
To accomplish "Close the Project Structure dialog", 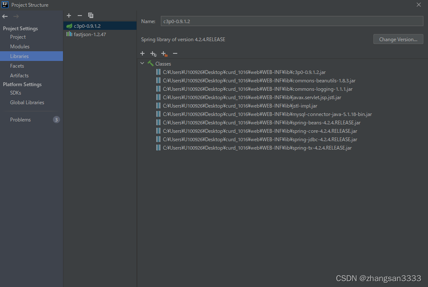I will [418, 5].
